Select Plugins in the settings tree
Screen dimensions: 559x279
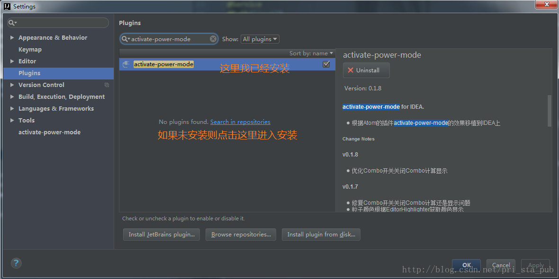pos(58,73)
